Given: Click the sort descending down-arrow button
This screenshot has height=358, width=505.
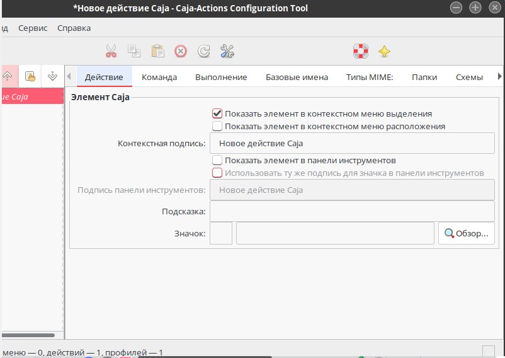Looking at the screenshot, I should point(52,76).
